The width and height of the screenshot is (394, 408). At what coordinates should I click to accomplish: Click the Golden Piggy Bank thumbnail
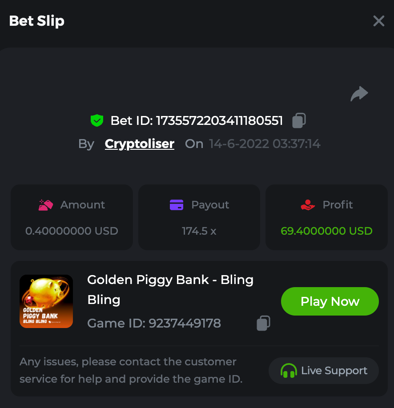46,301
